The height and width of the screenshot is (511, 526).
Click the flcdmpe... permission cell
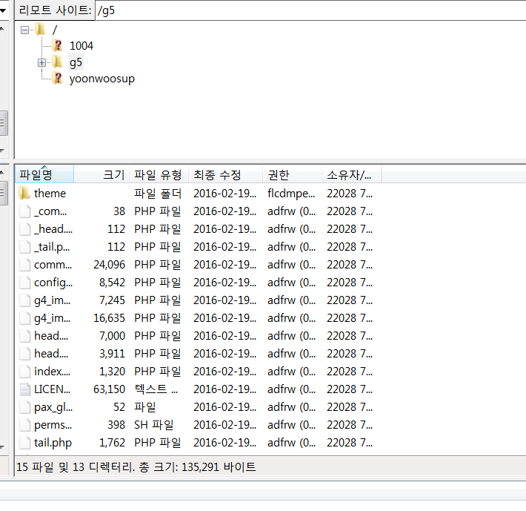point(291,194)
